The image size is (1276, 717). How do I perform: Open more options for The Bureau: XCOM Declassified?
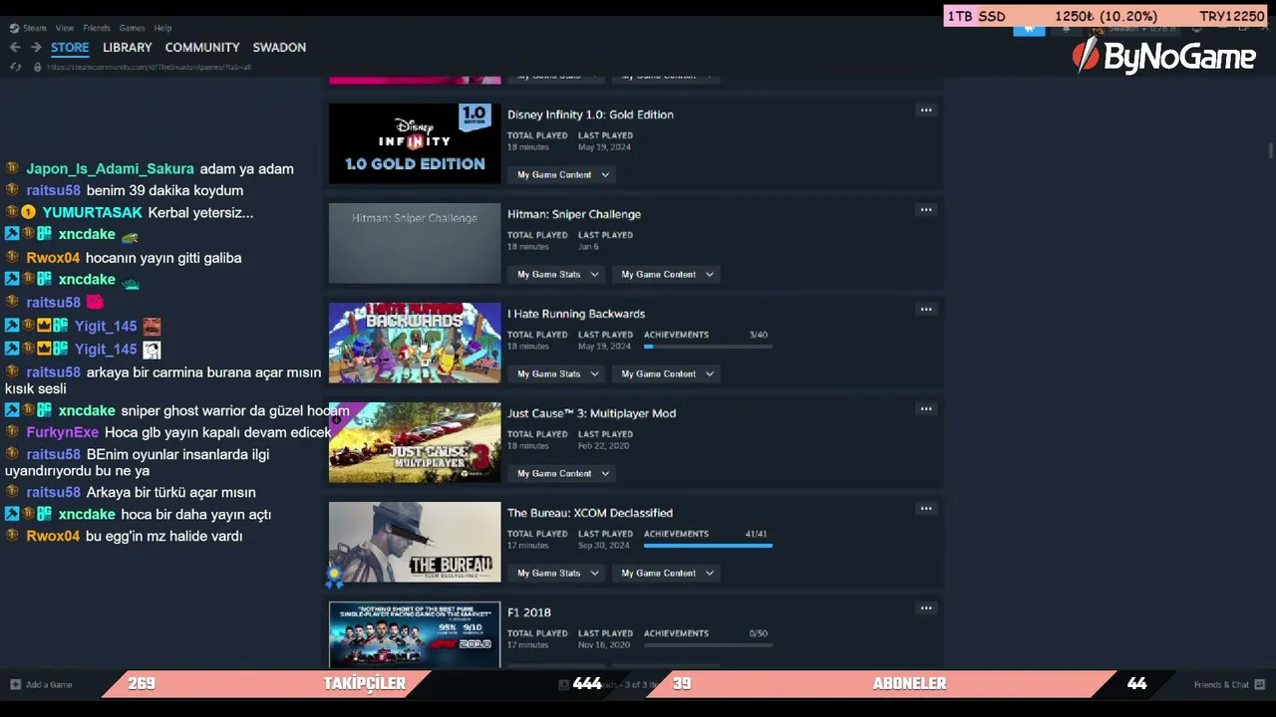926,509
